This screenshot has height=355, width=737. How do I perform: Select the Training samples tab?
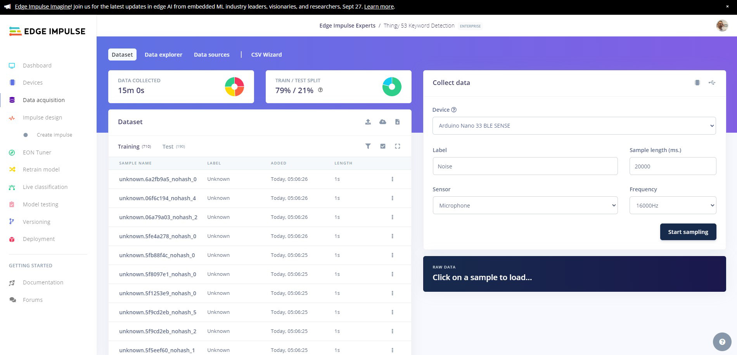pos(134,147)
